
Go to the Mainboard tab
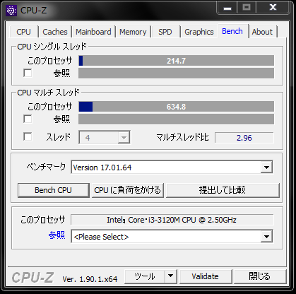(93, 32)
